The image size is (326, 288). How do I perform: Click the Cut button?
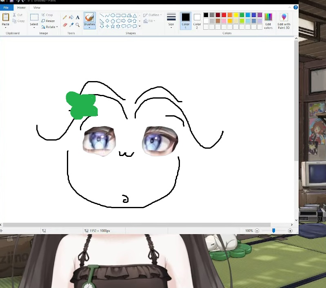pyautogui.click(x=18, y=15)
